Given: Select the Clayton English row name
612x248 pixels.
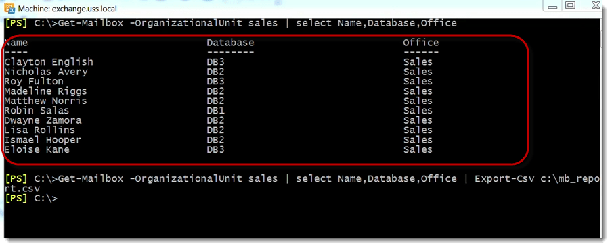Looking at the screenshot, I should tap(49, 62).
